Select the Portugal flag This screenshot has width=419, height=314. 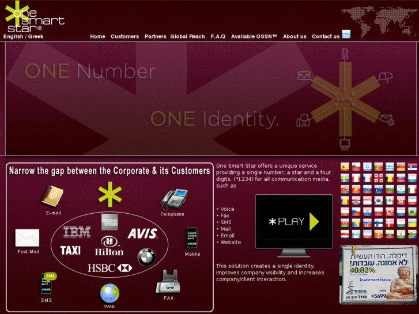click(379, 167)
